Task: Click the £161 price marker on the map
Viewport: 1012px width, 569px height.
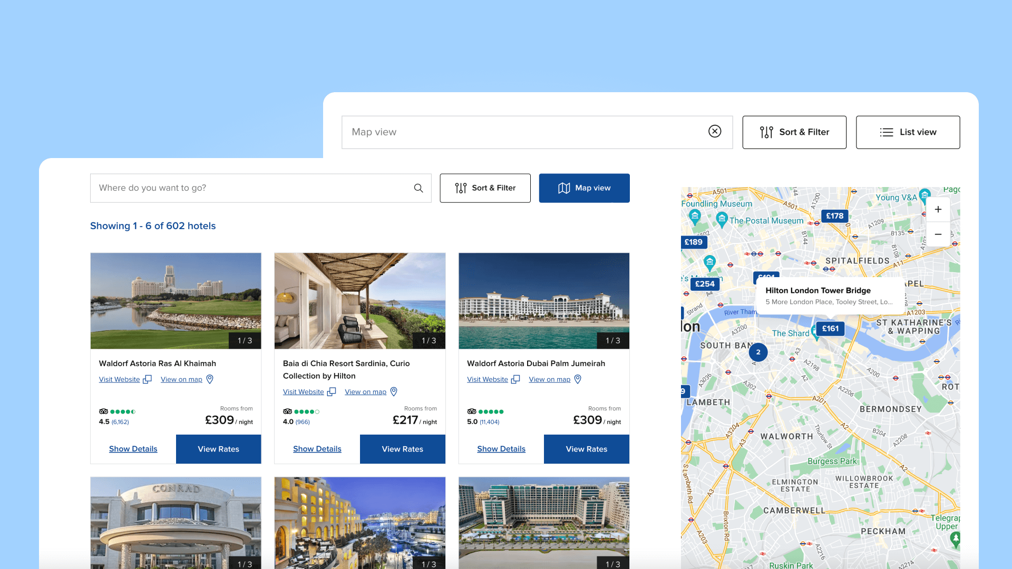Action: 830,328
